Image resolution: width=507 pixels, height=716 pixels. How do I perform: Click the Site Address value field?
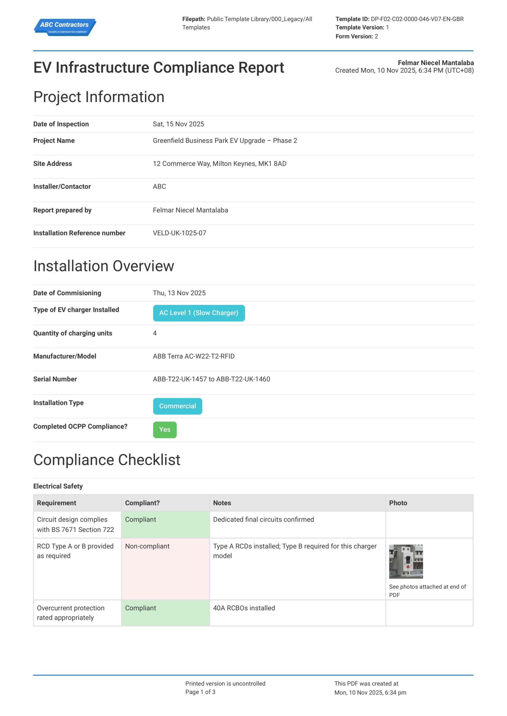click(219, 164)
